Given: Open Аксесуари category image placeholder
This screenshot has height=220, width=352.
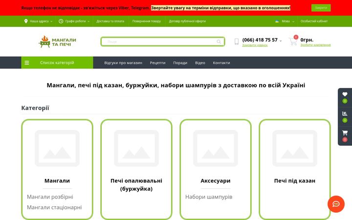Looking at the screenshot, I should [216, 148].
